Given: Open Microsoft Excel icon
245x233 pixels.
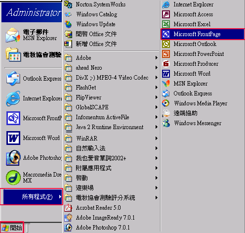Looking at the screenshot, I should click(166, 24).
